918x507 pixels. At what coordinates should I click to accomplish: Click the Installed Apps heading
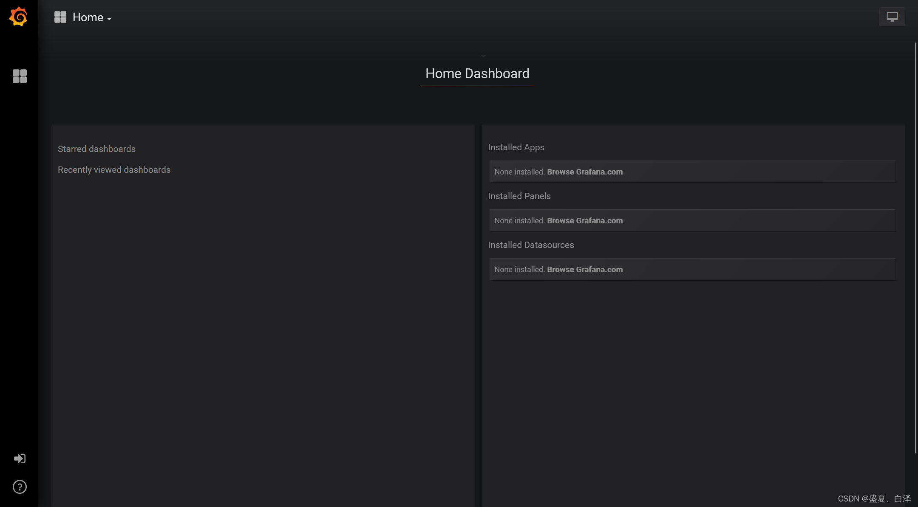516,147
